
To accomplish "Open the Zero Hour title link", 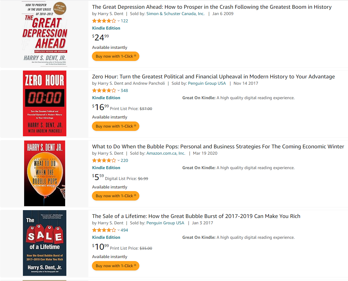I will pos(214,77).
